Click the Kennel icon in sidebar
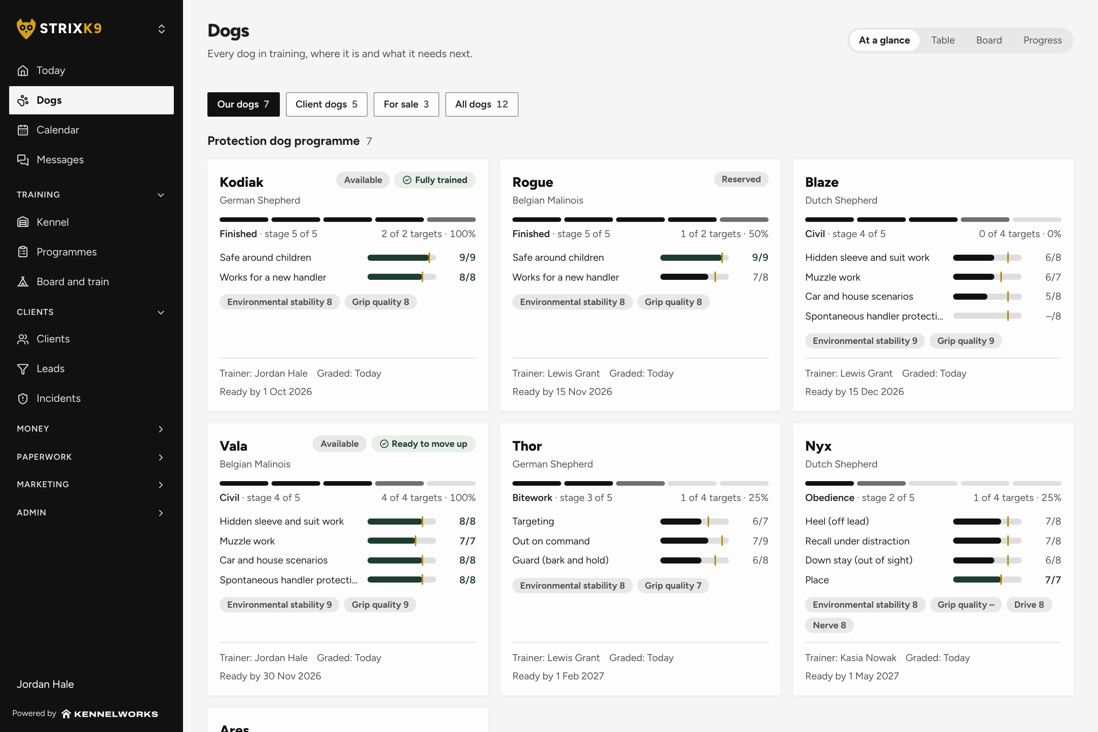The image size is (1098, 732). click(23, 222)
